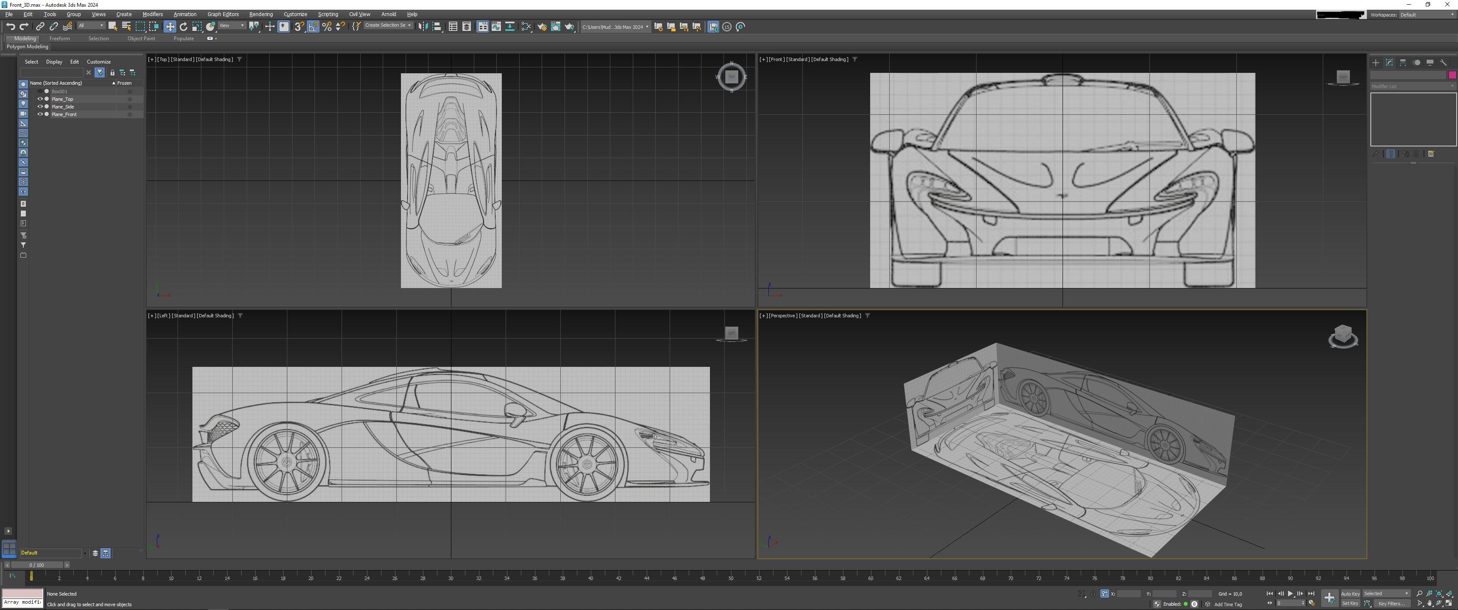Click the Maximize Viewport Toggle icon

tap(1450, 603)
